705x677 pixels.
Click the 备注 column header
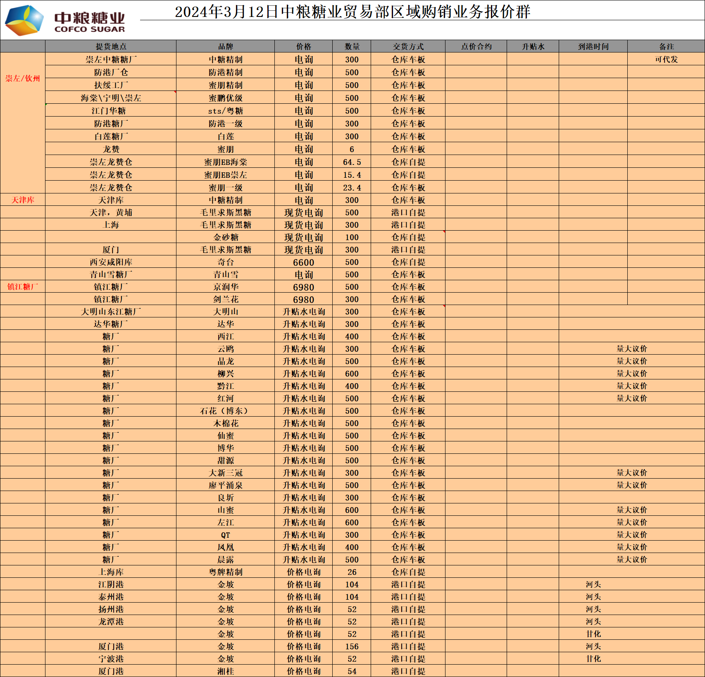pos(666,47)
